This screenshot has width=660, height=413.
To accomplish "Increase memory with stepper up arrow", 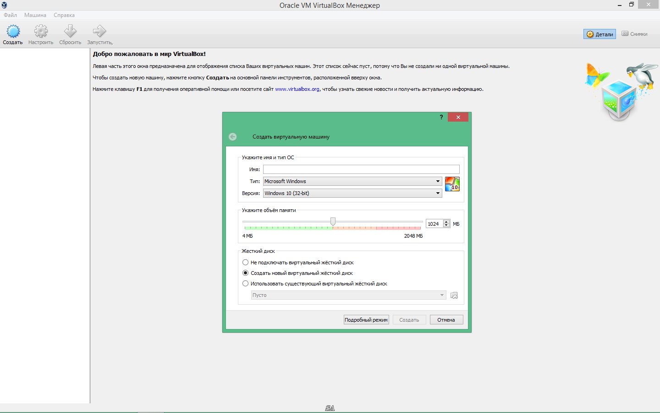I will point(446,222).
